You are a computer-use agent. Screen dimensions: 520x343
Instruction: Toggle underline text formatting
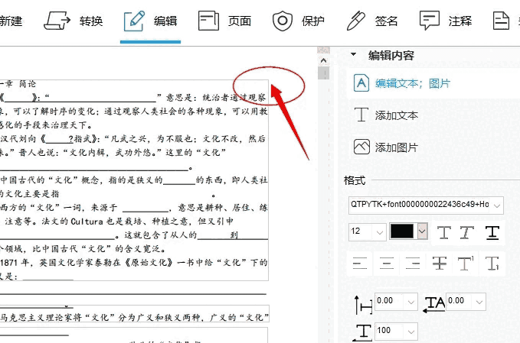coord(492,233)
